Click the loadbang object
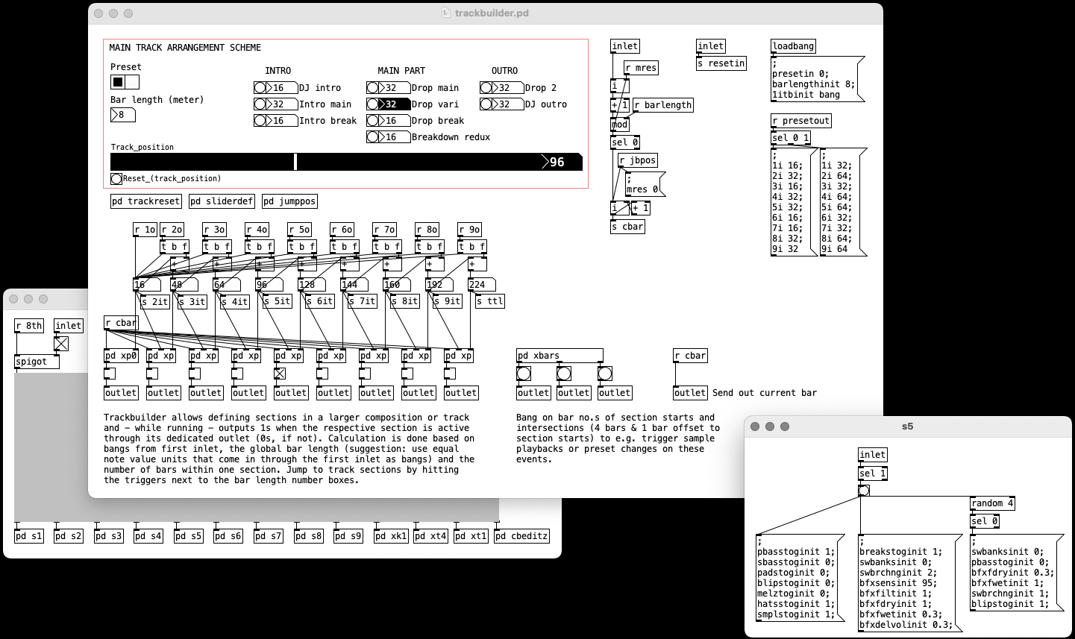This screenshot has height=639, width=1075. [x=794, y=46]
